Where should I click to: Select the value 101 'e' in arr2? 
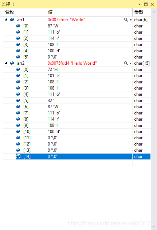[54, 76]
